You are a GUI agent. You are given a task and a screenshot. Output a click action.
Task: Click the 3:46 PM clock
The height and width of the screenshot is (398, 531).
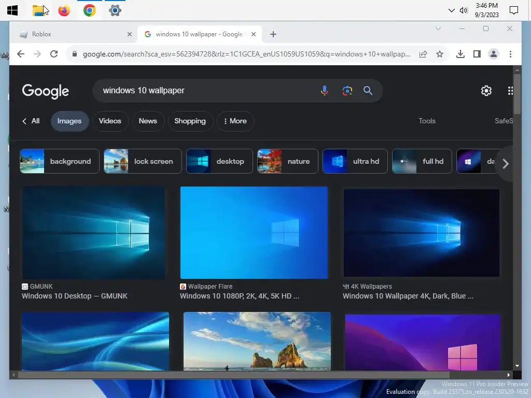486,6
